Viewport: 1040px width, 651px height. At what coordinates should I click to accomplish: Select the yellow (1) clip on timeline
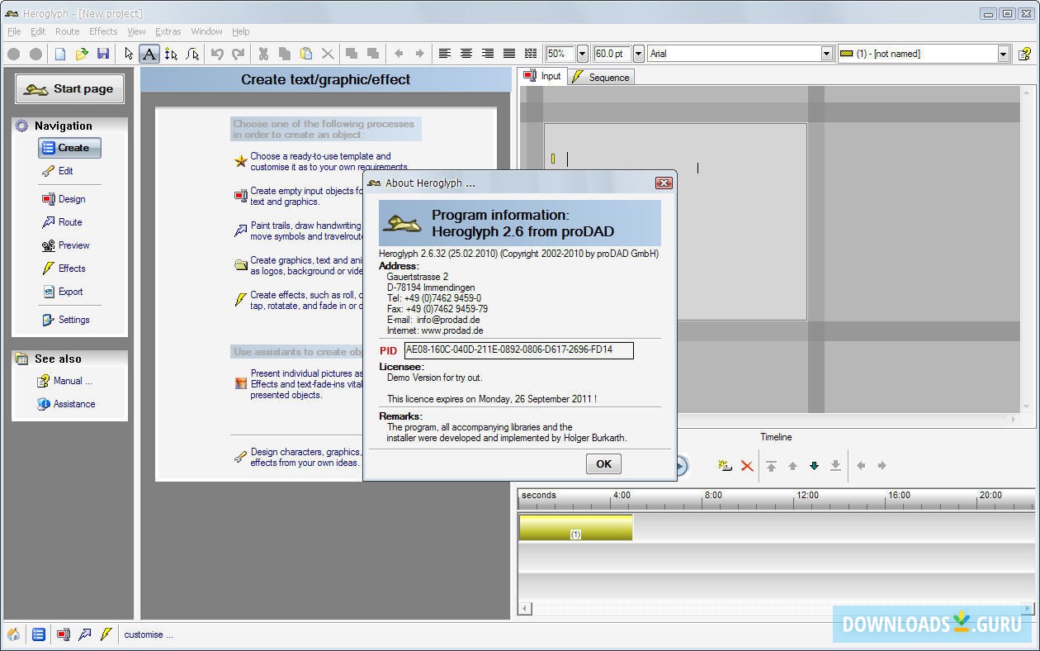(x=575, y=528)
